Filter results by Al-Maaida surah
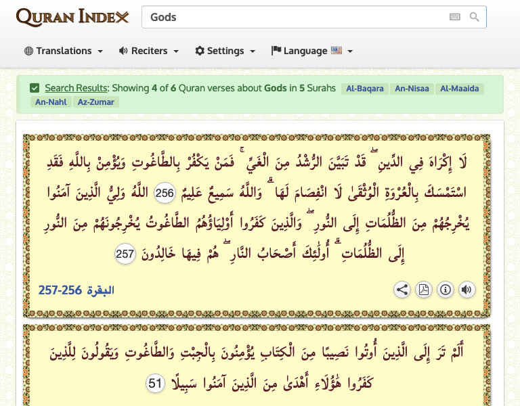Image resolution: width=520 pixels, height=406 pixels. tap(460, 89)
